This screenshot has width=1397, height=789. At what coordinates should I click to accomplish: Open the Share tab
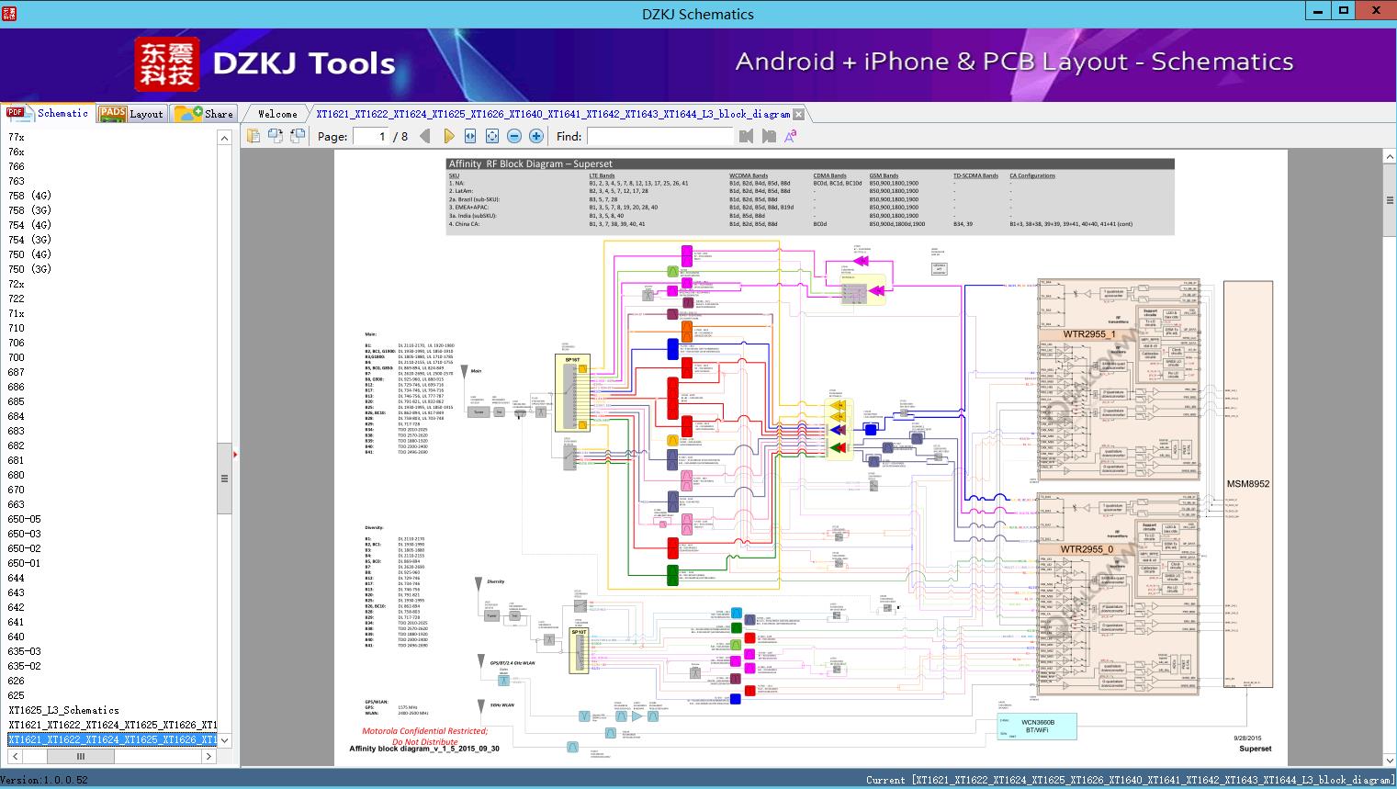[x=204, y=113]
